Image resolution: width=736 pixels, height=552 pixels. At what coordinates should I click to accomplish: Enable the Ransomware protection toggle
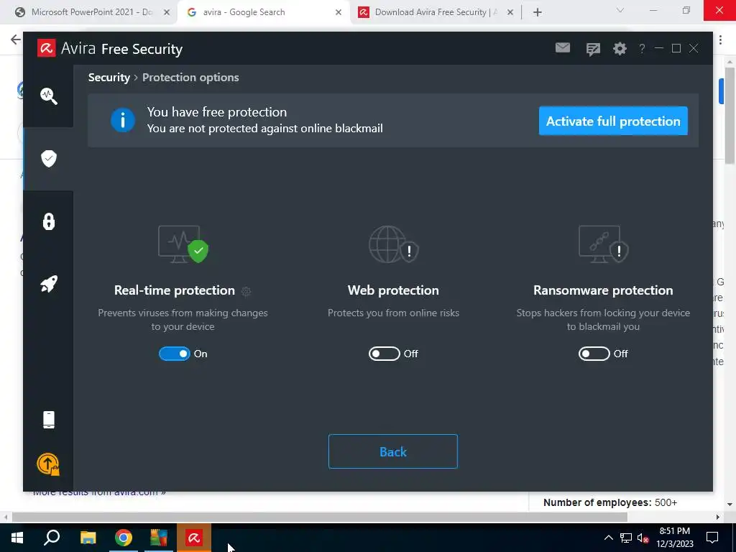(594, 354)
